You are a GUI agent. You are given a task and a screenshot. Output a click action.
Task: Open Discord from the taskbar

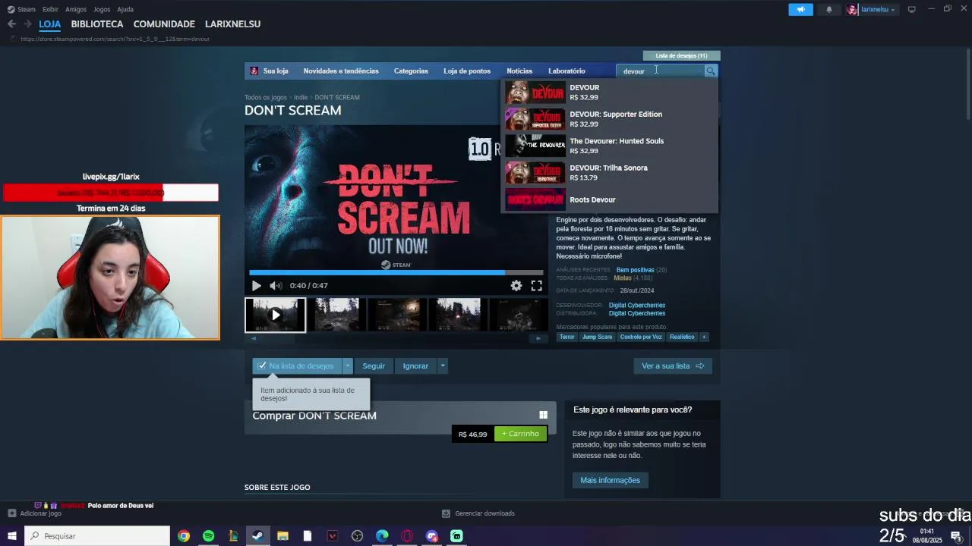tap(432, 536)
